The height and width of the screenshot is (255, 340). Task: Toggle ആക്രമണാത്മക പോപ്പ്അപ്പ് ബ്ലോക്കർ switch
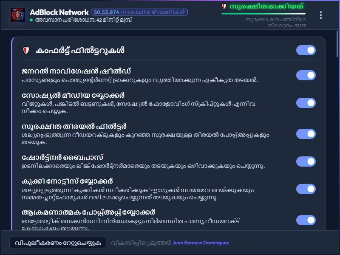click(306, 220)
